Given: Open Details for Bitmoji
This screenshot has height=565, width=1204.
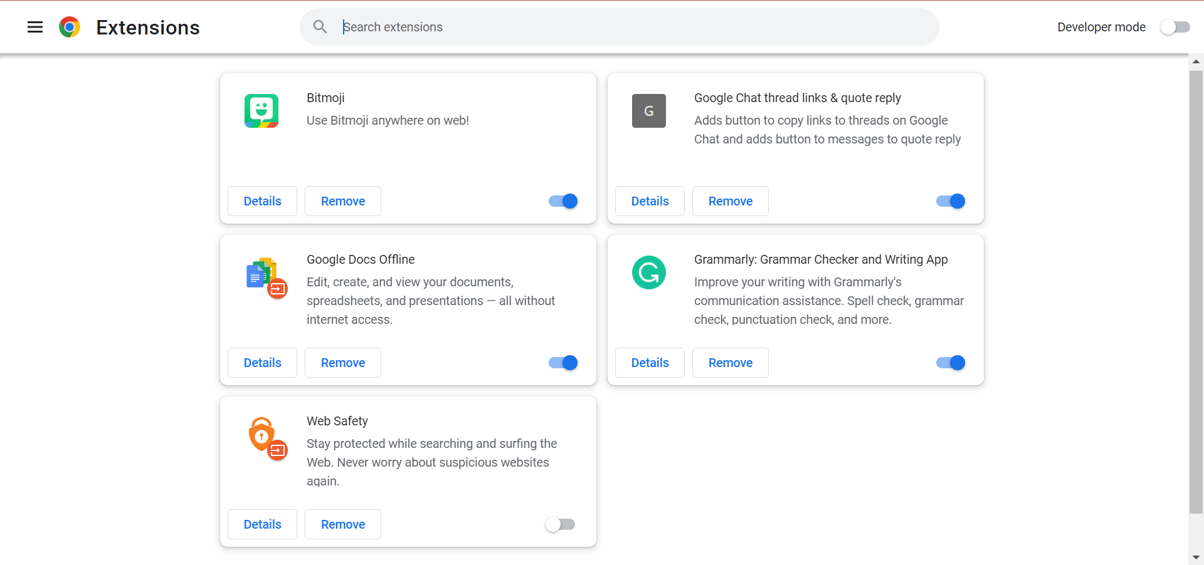Looking at the screenshot, I should click(x=262, y=201).
